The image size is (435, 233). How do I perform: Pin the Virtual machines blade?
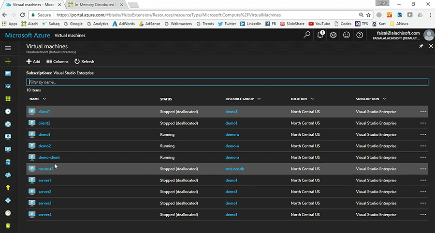pos(421,46)
